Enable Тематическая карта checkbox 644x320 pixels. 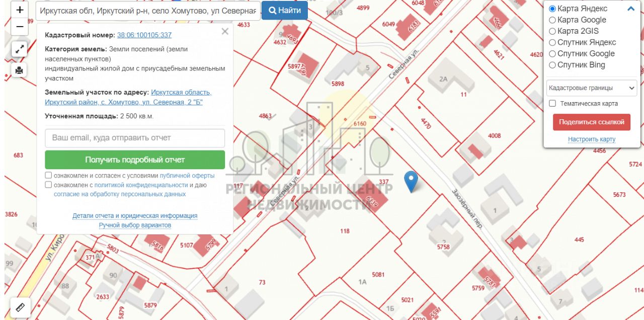(x=552, y=104)
